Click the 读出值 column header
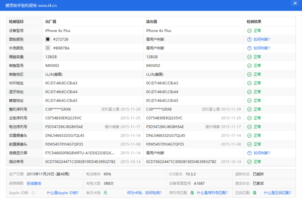This screenshot has width=302, height=202. point(151,21)
